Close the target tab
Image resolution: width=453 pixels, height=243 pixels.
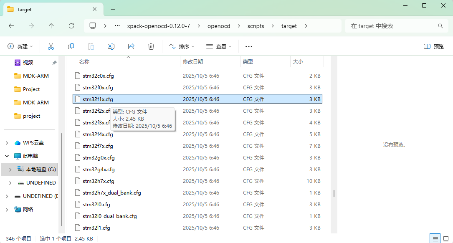point(94,9)
